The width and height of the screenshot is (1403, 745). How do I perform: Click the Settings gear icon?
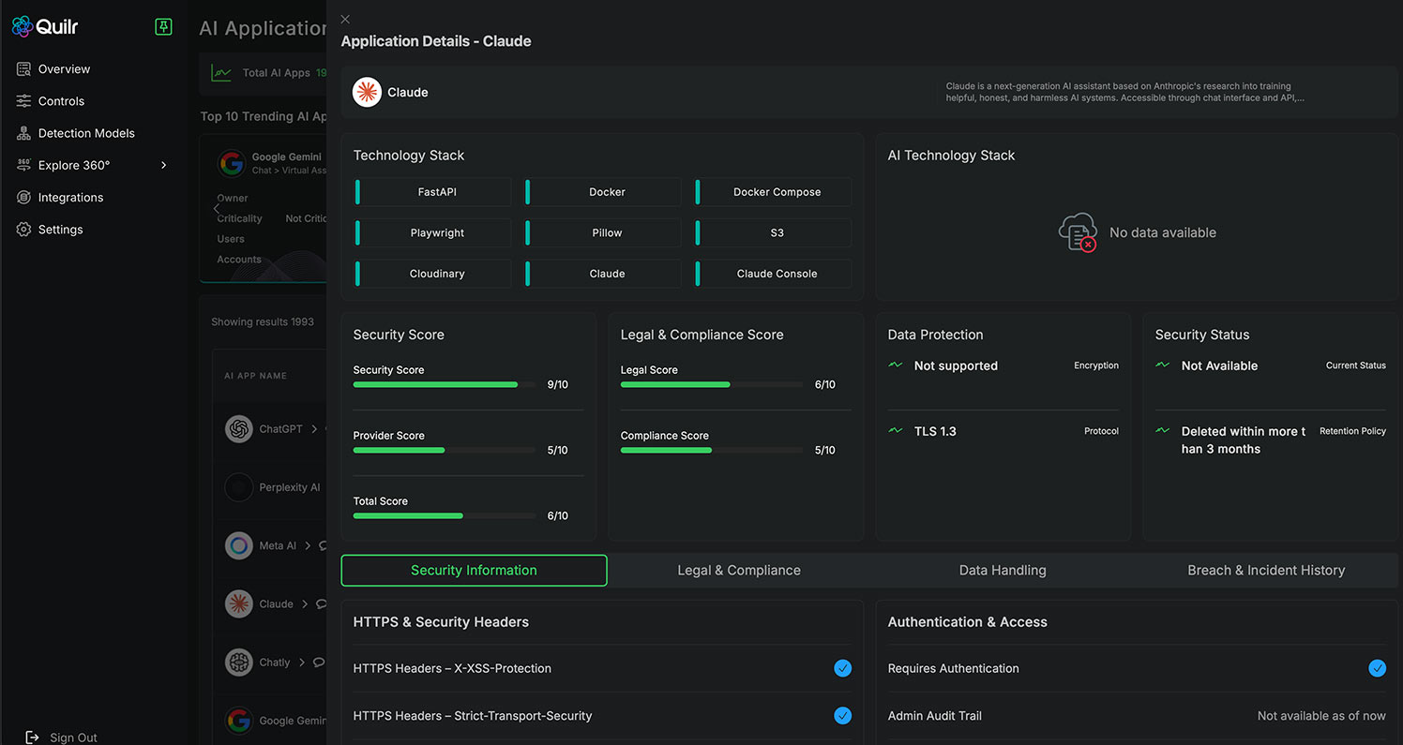click(23, 230)
